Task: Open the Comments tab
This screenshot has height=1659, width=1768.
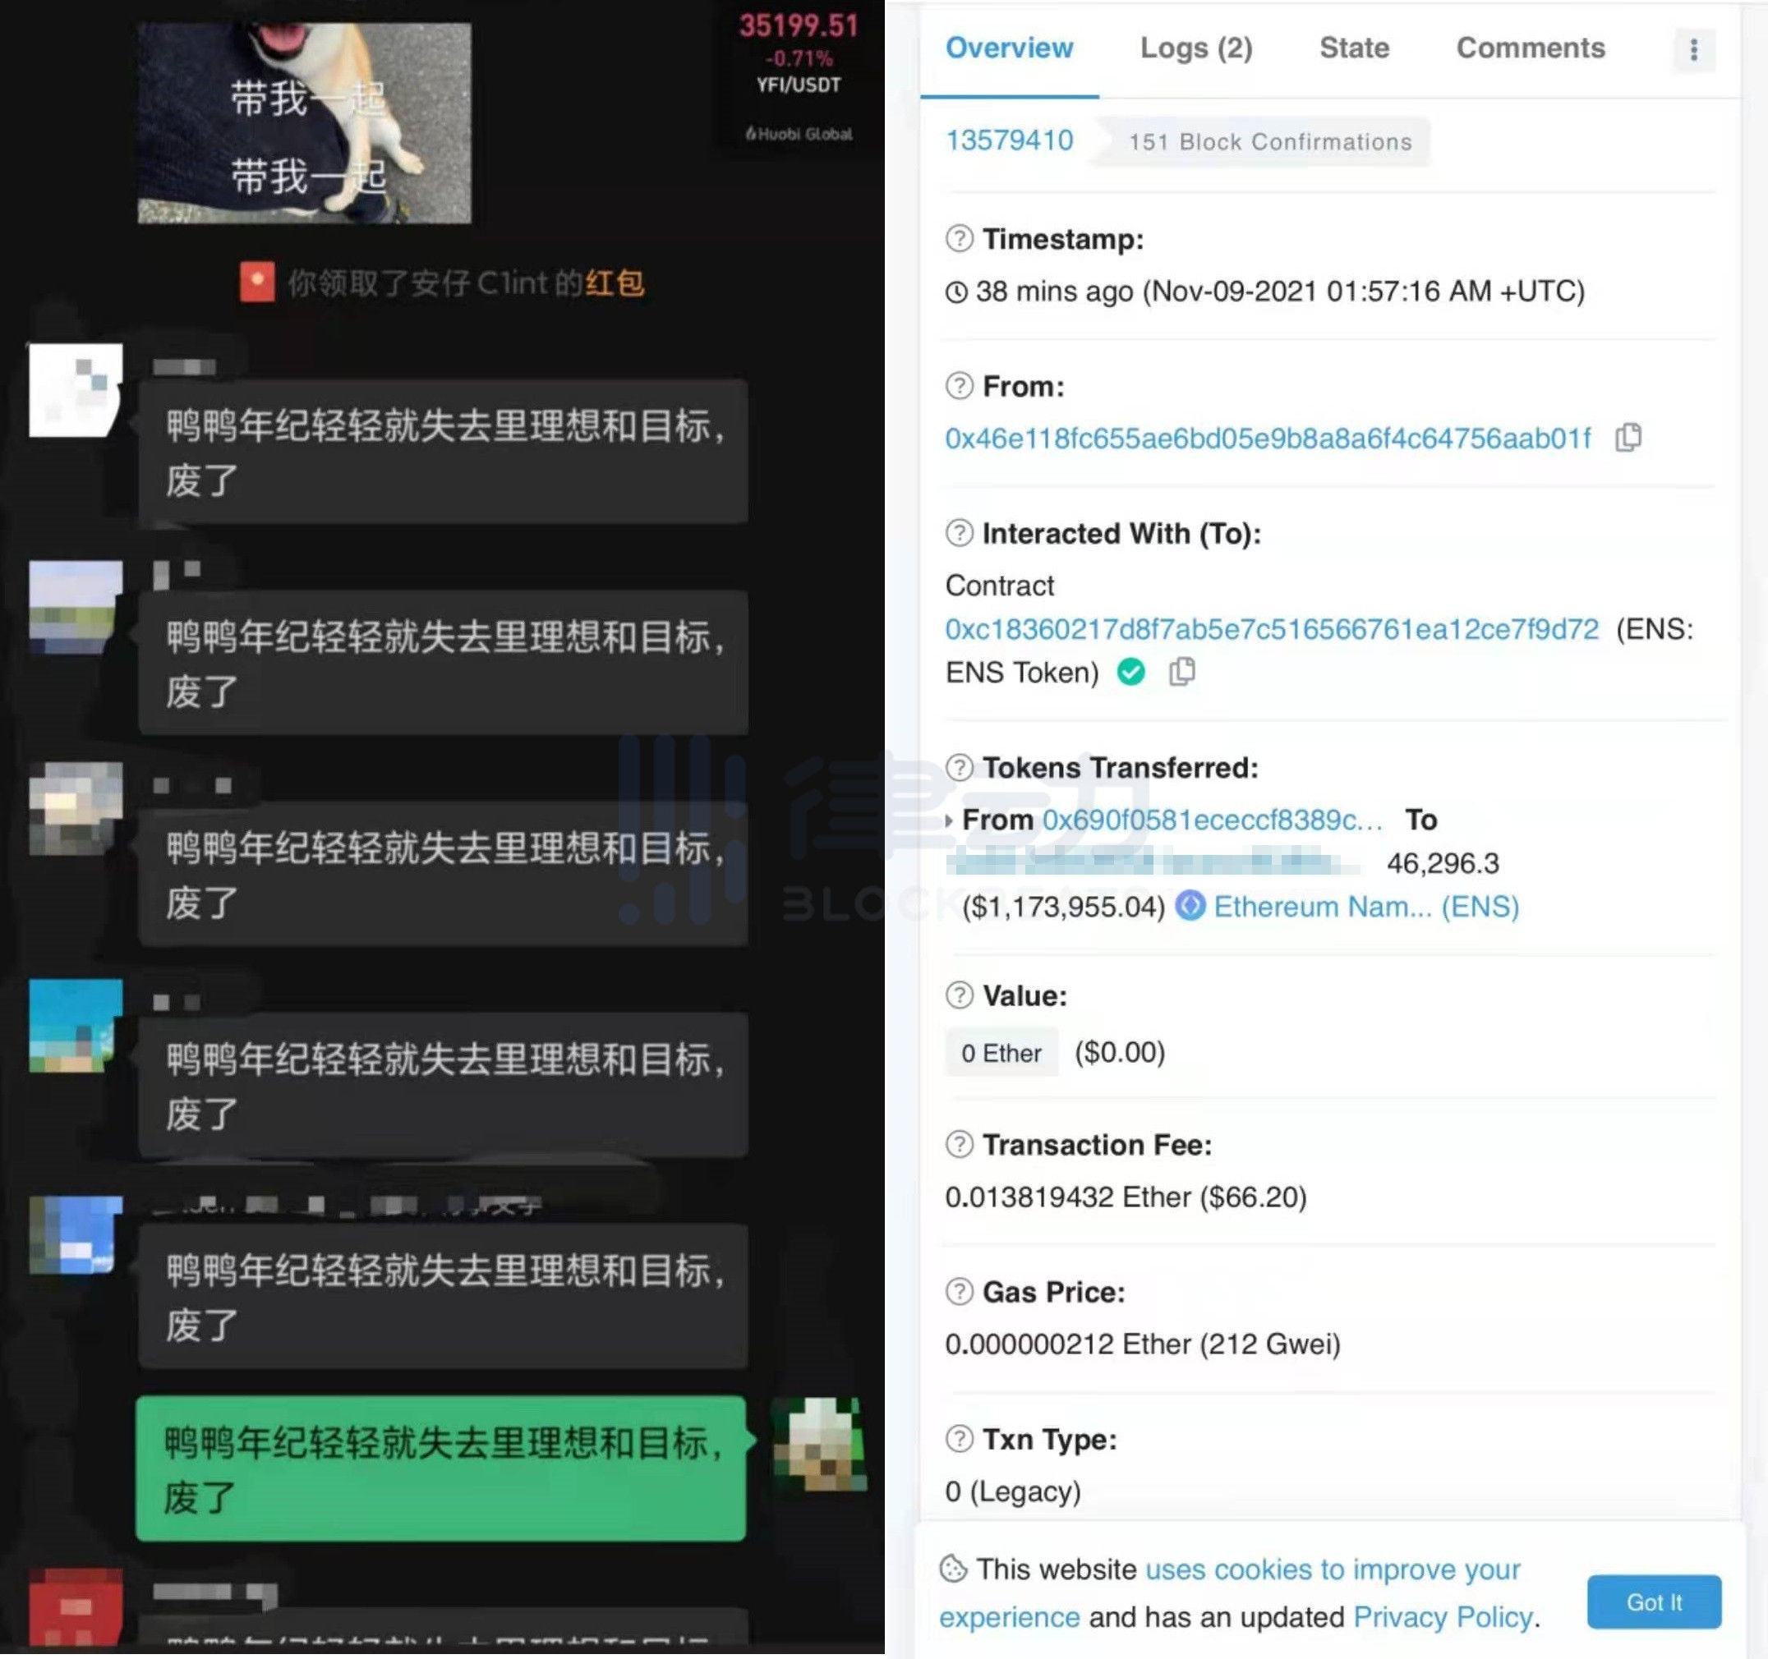Action: click(1530, 48)
